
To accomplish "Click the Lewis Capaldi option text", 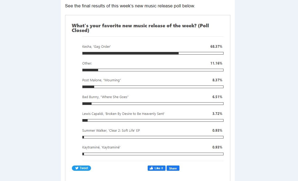I will (x=123, y=114).
